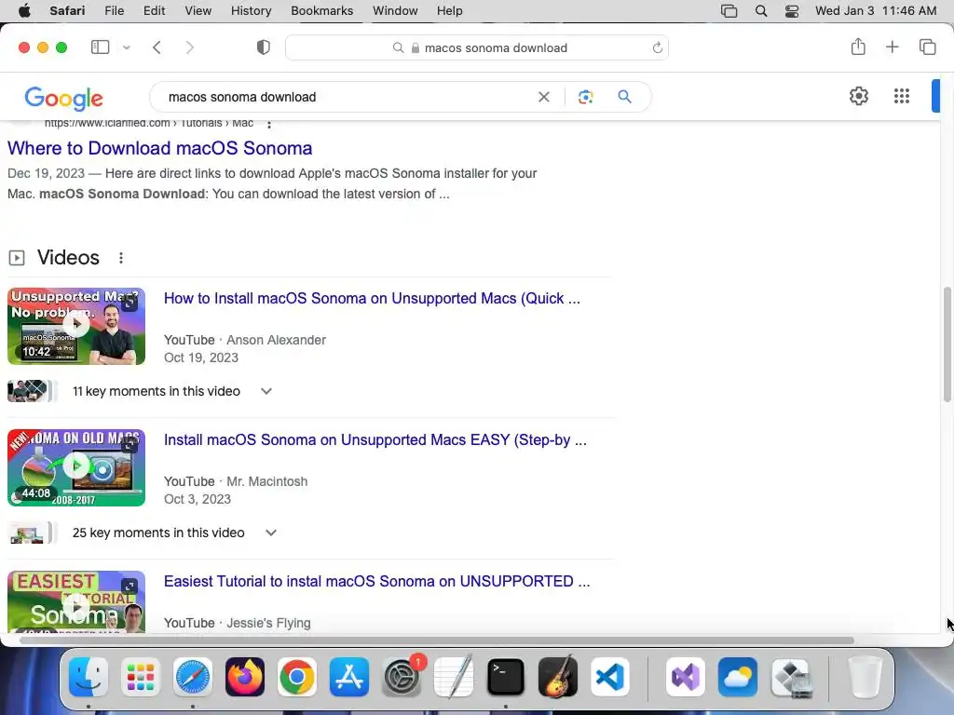Clear the Google search query

544,97
